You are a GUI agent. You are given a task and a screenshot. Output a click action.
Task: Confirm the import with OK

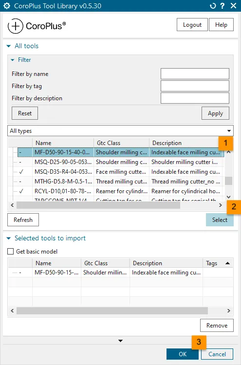[183, 354]
